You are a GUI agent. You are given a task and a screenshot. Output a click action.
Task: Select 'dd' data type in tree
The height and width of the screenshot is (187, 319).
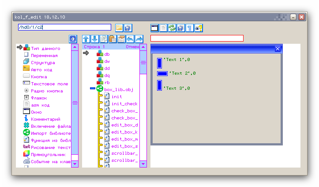click(x=107, y=69)
